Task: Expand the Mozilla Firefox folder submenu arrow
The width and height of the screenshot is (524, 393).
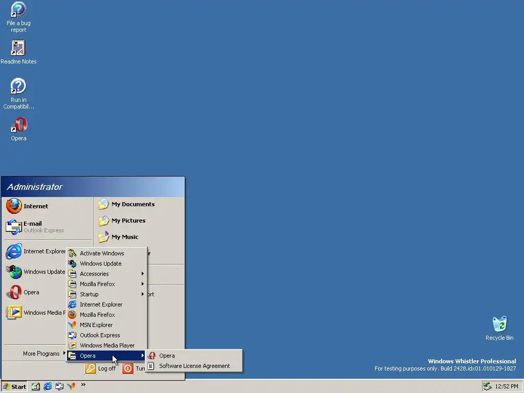Action: tap(143, 283)
